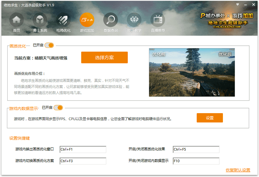Click the 设置 button

tap(209, 118)
